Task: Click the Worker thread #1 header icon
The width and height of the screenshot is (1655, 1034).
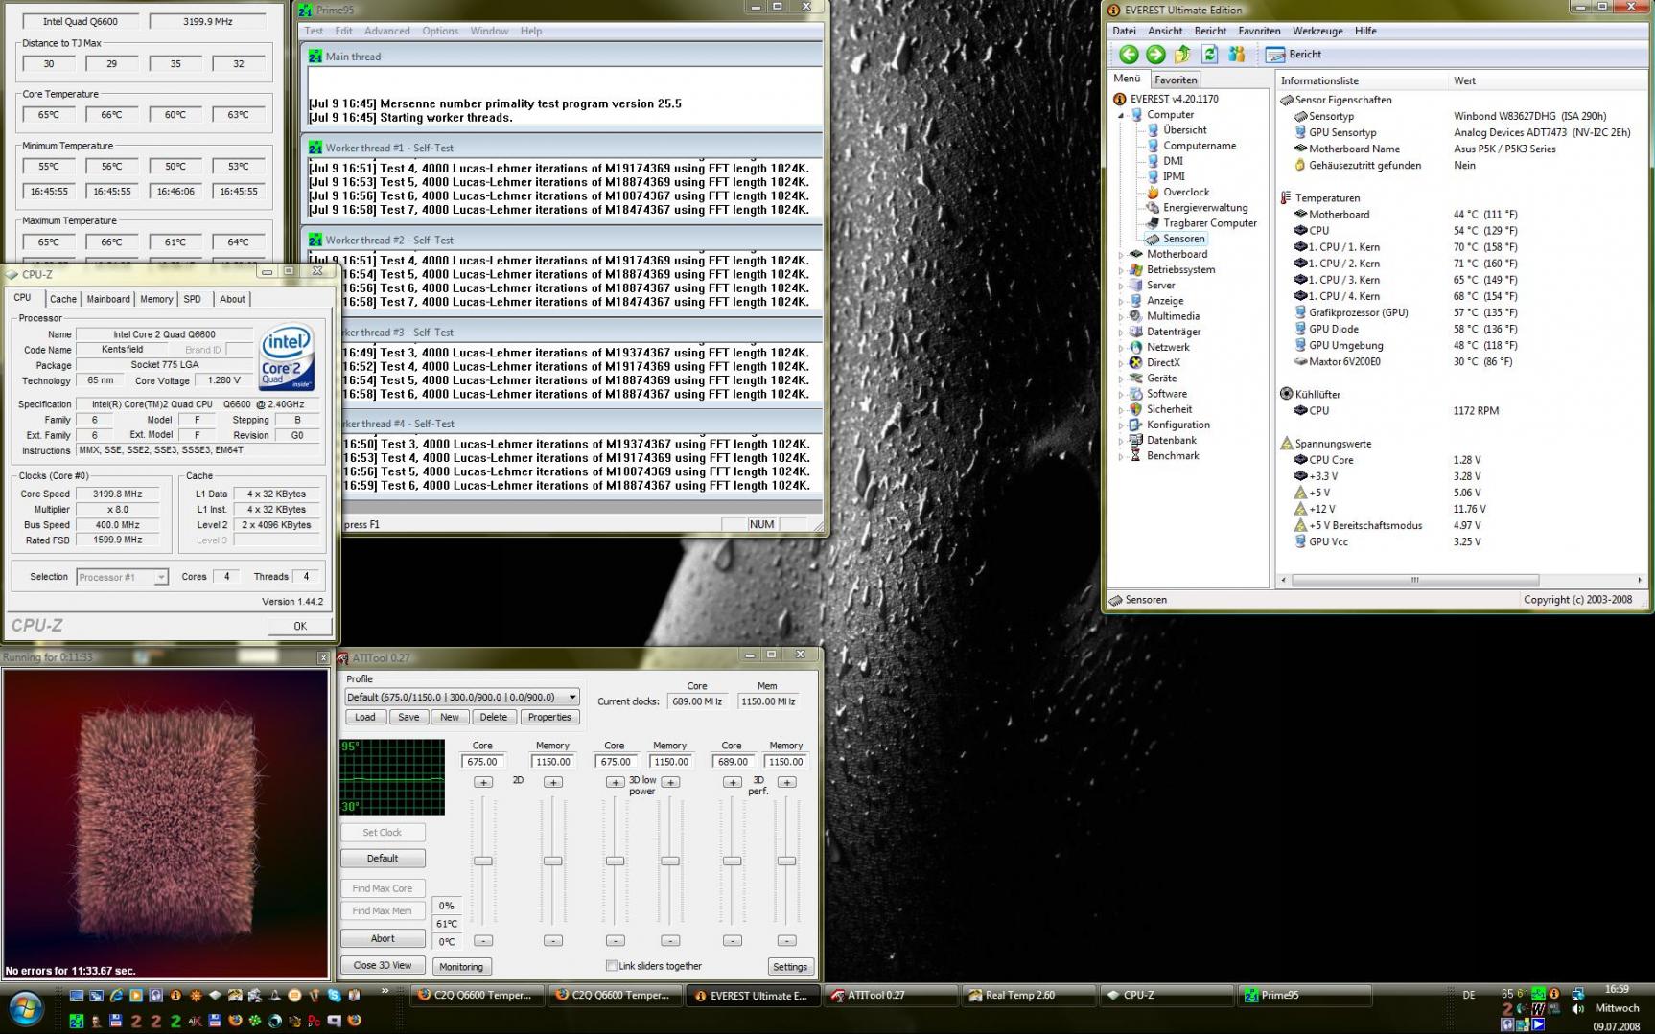Action: pos(315,148)
